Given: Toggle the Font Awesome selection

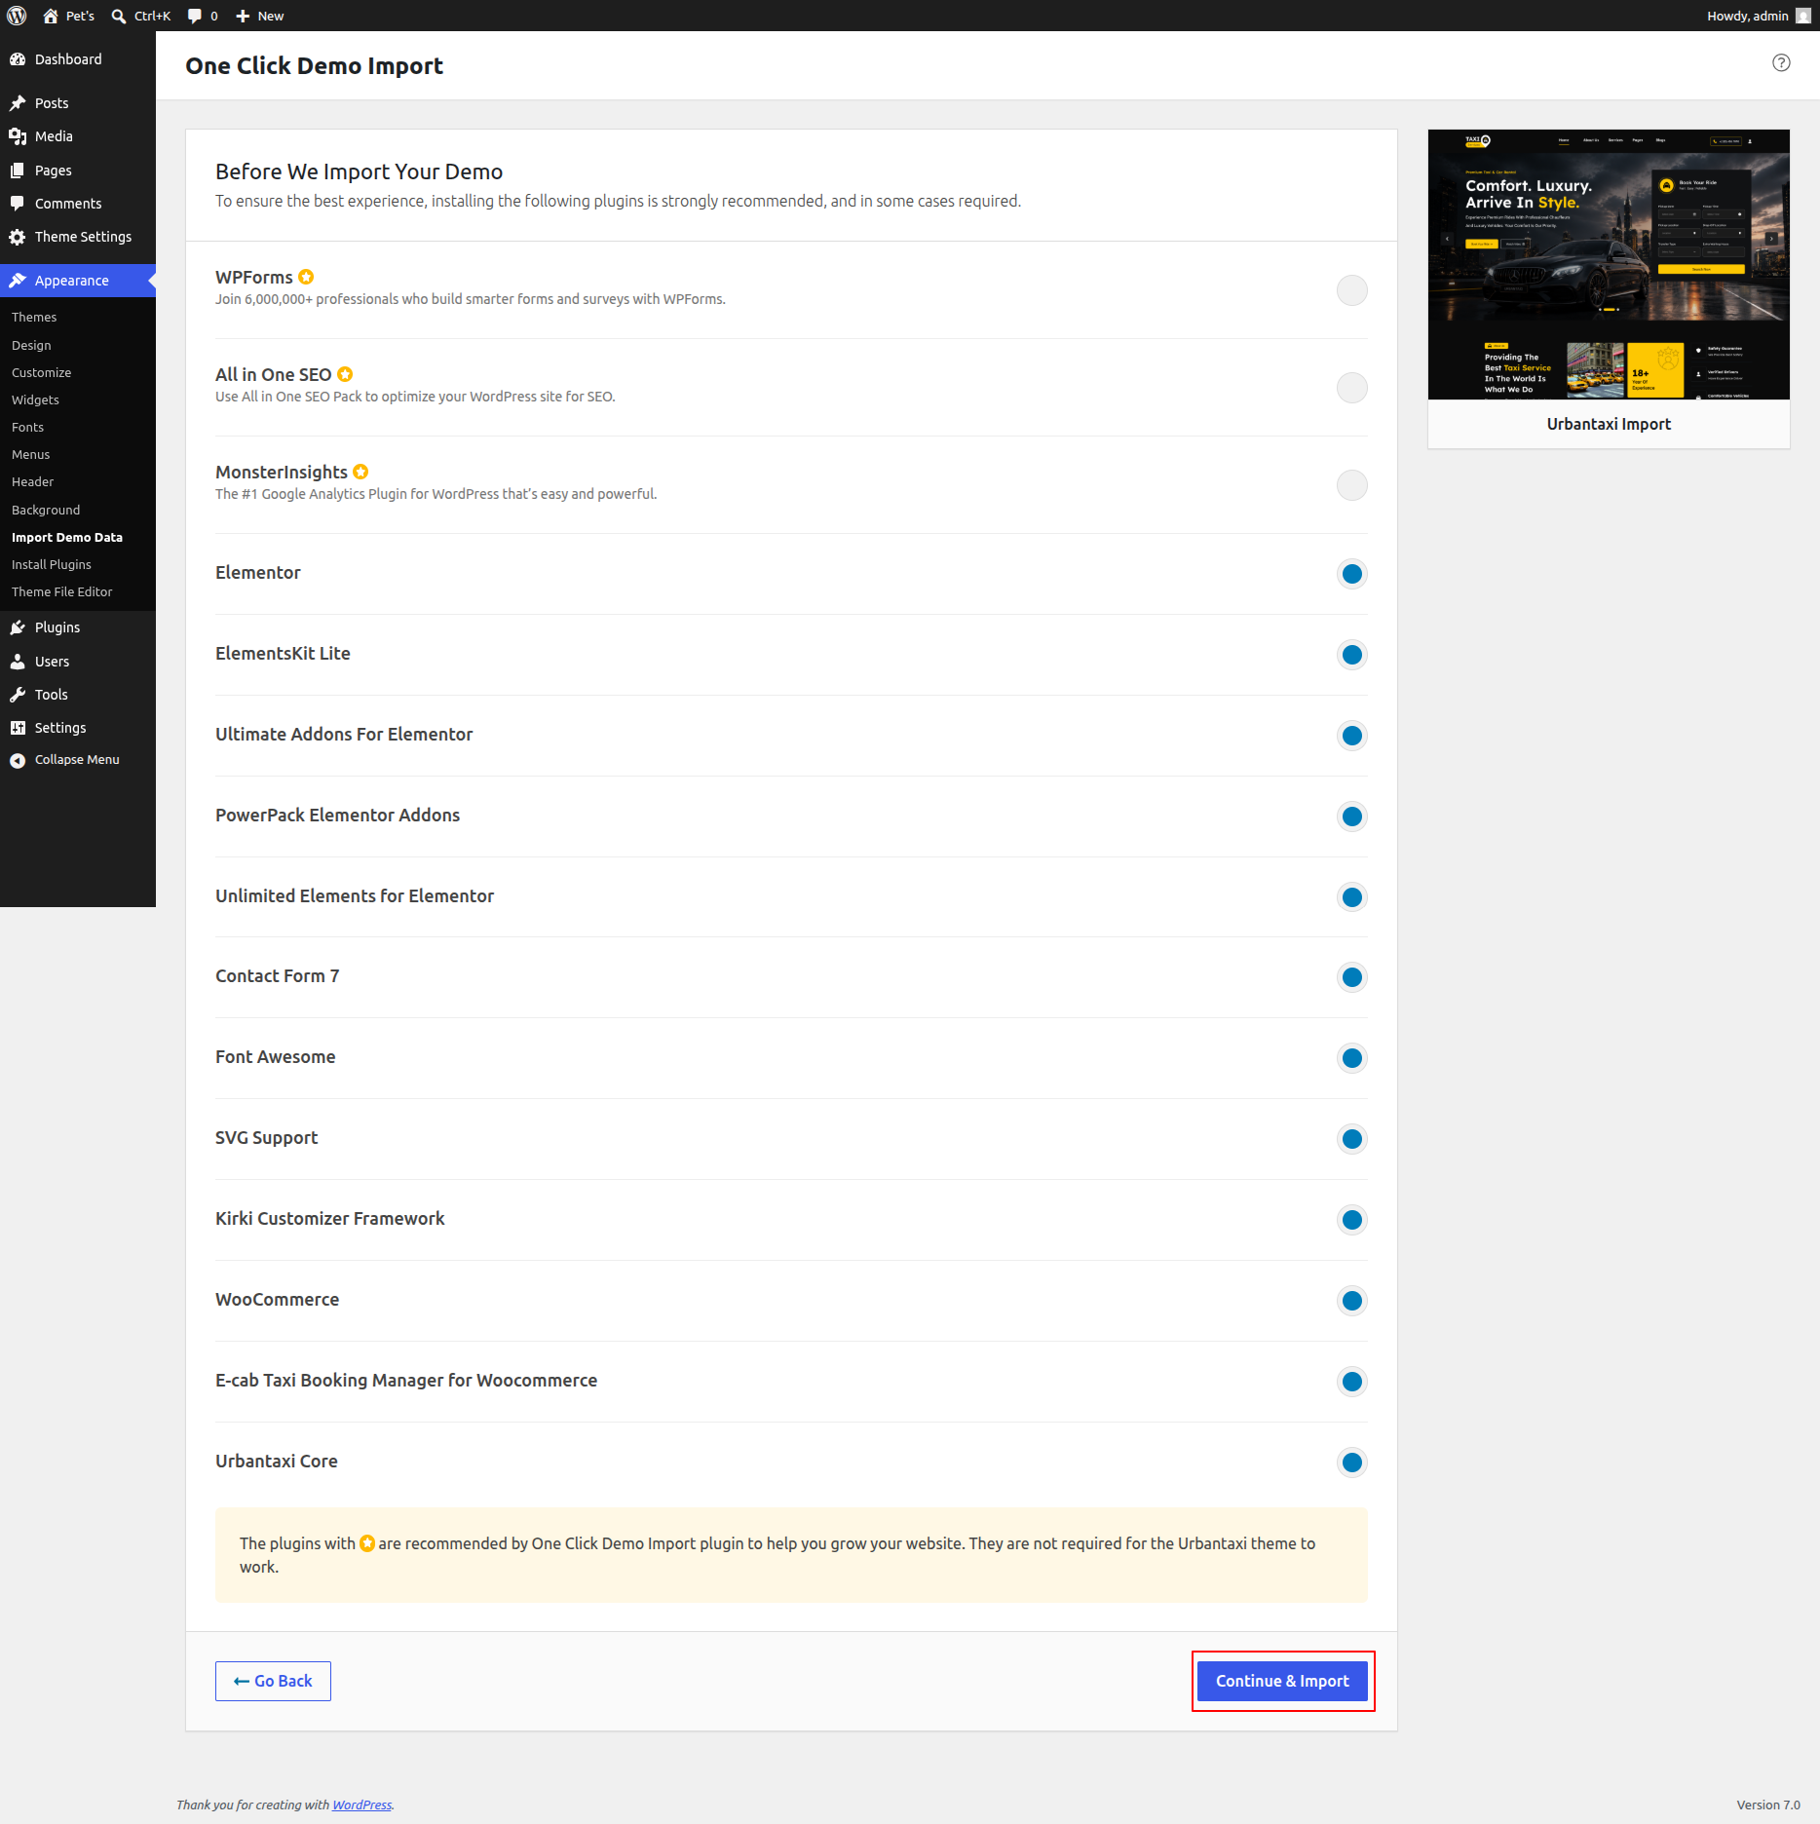Looking at the screenshot, I should click(x=1351, y=1058).
